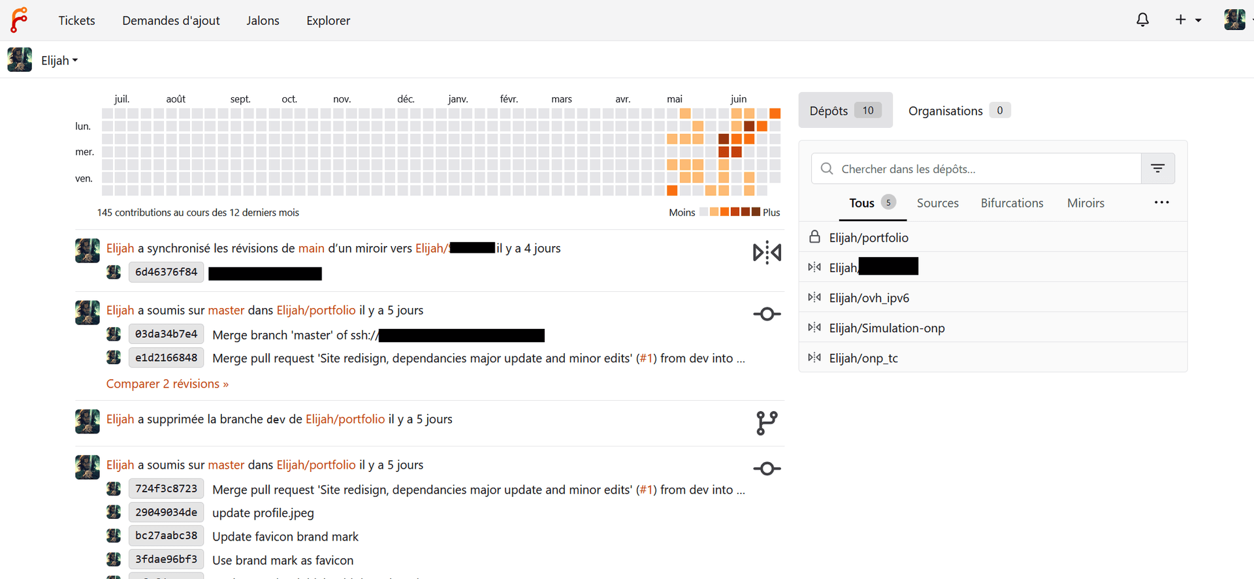Open more repository tabs ellipsis
Viewport: 1254px width, 579px height.
pos(1161,202)
